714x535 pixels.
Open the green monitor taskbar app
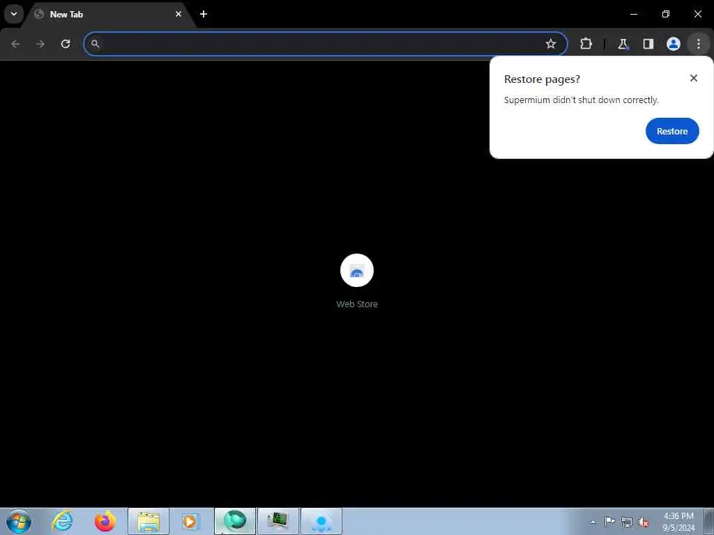pyautogui.click(x=278, y=521)
